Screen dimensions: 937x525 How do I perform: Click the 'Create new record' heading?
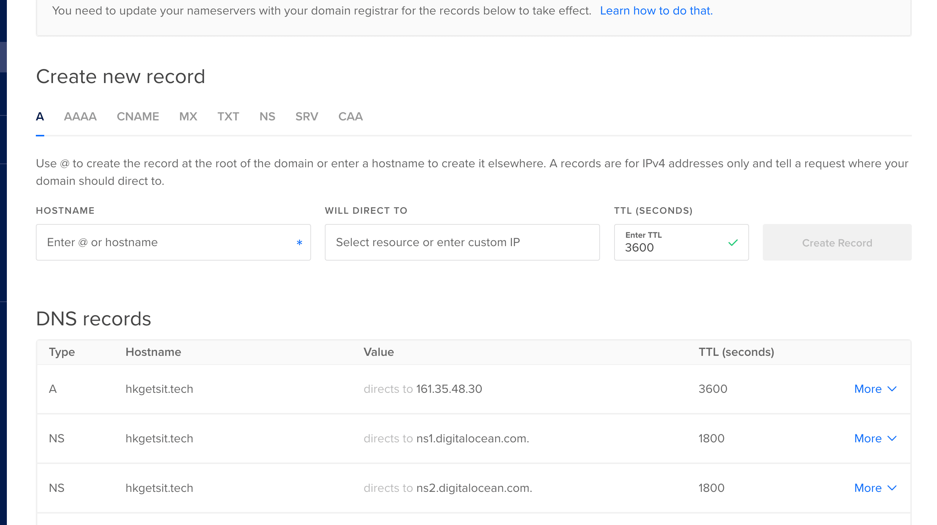point(120,77)
